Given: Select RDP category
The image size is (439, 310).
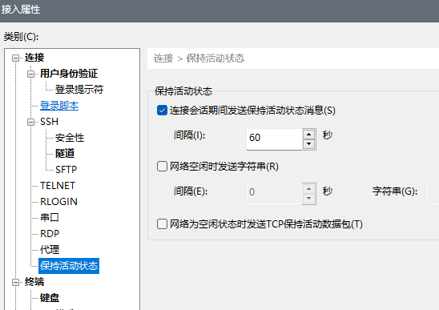Looking at the screenshot, I should pyautogui.click(x=50, y=234).
